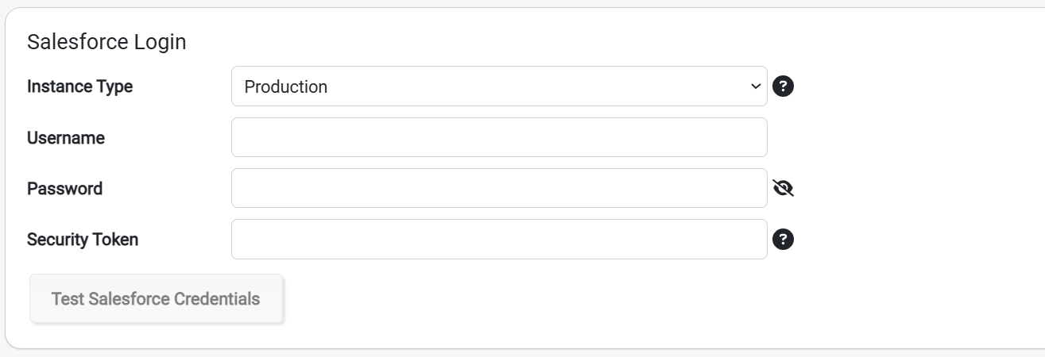The image size is (1045, 357).
Task: Focus the Username input field
Action: coord(499,137)
